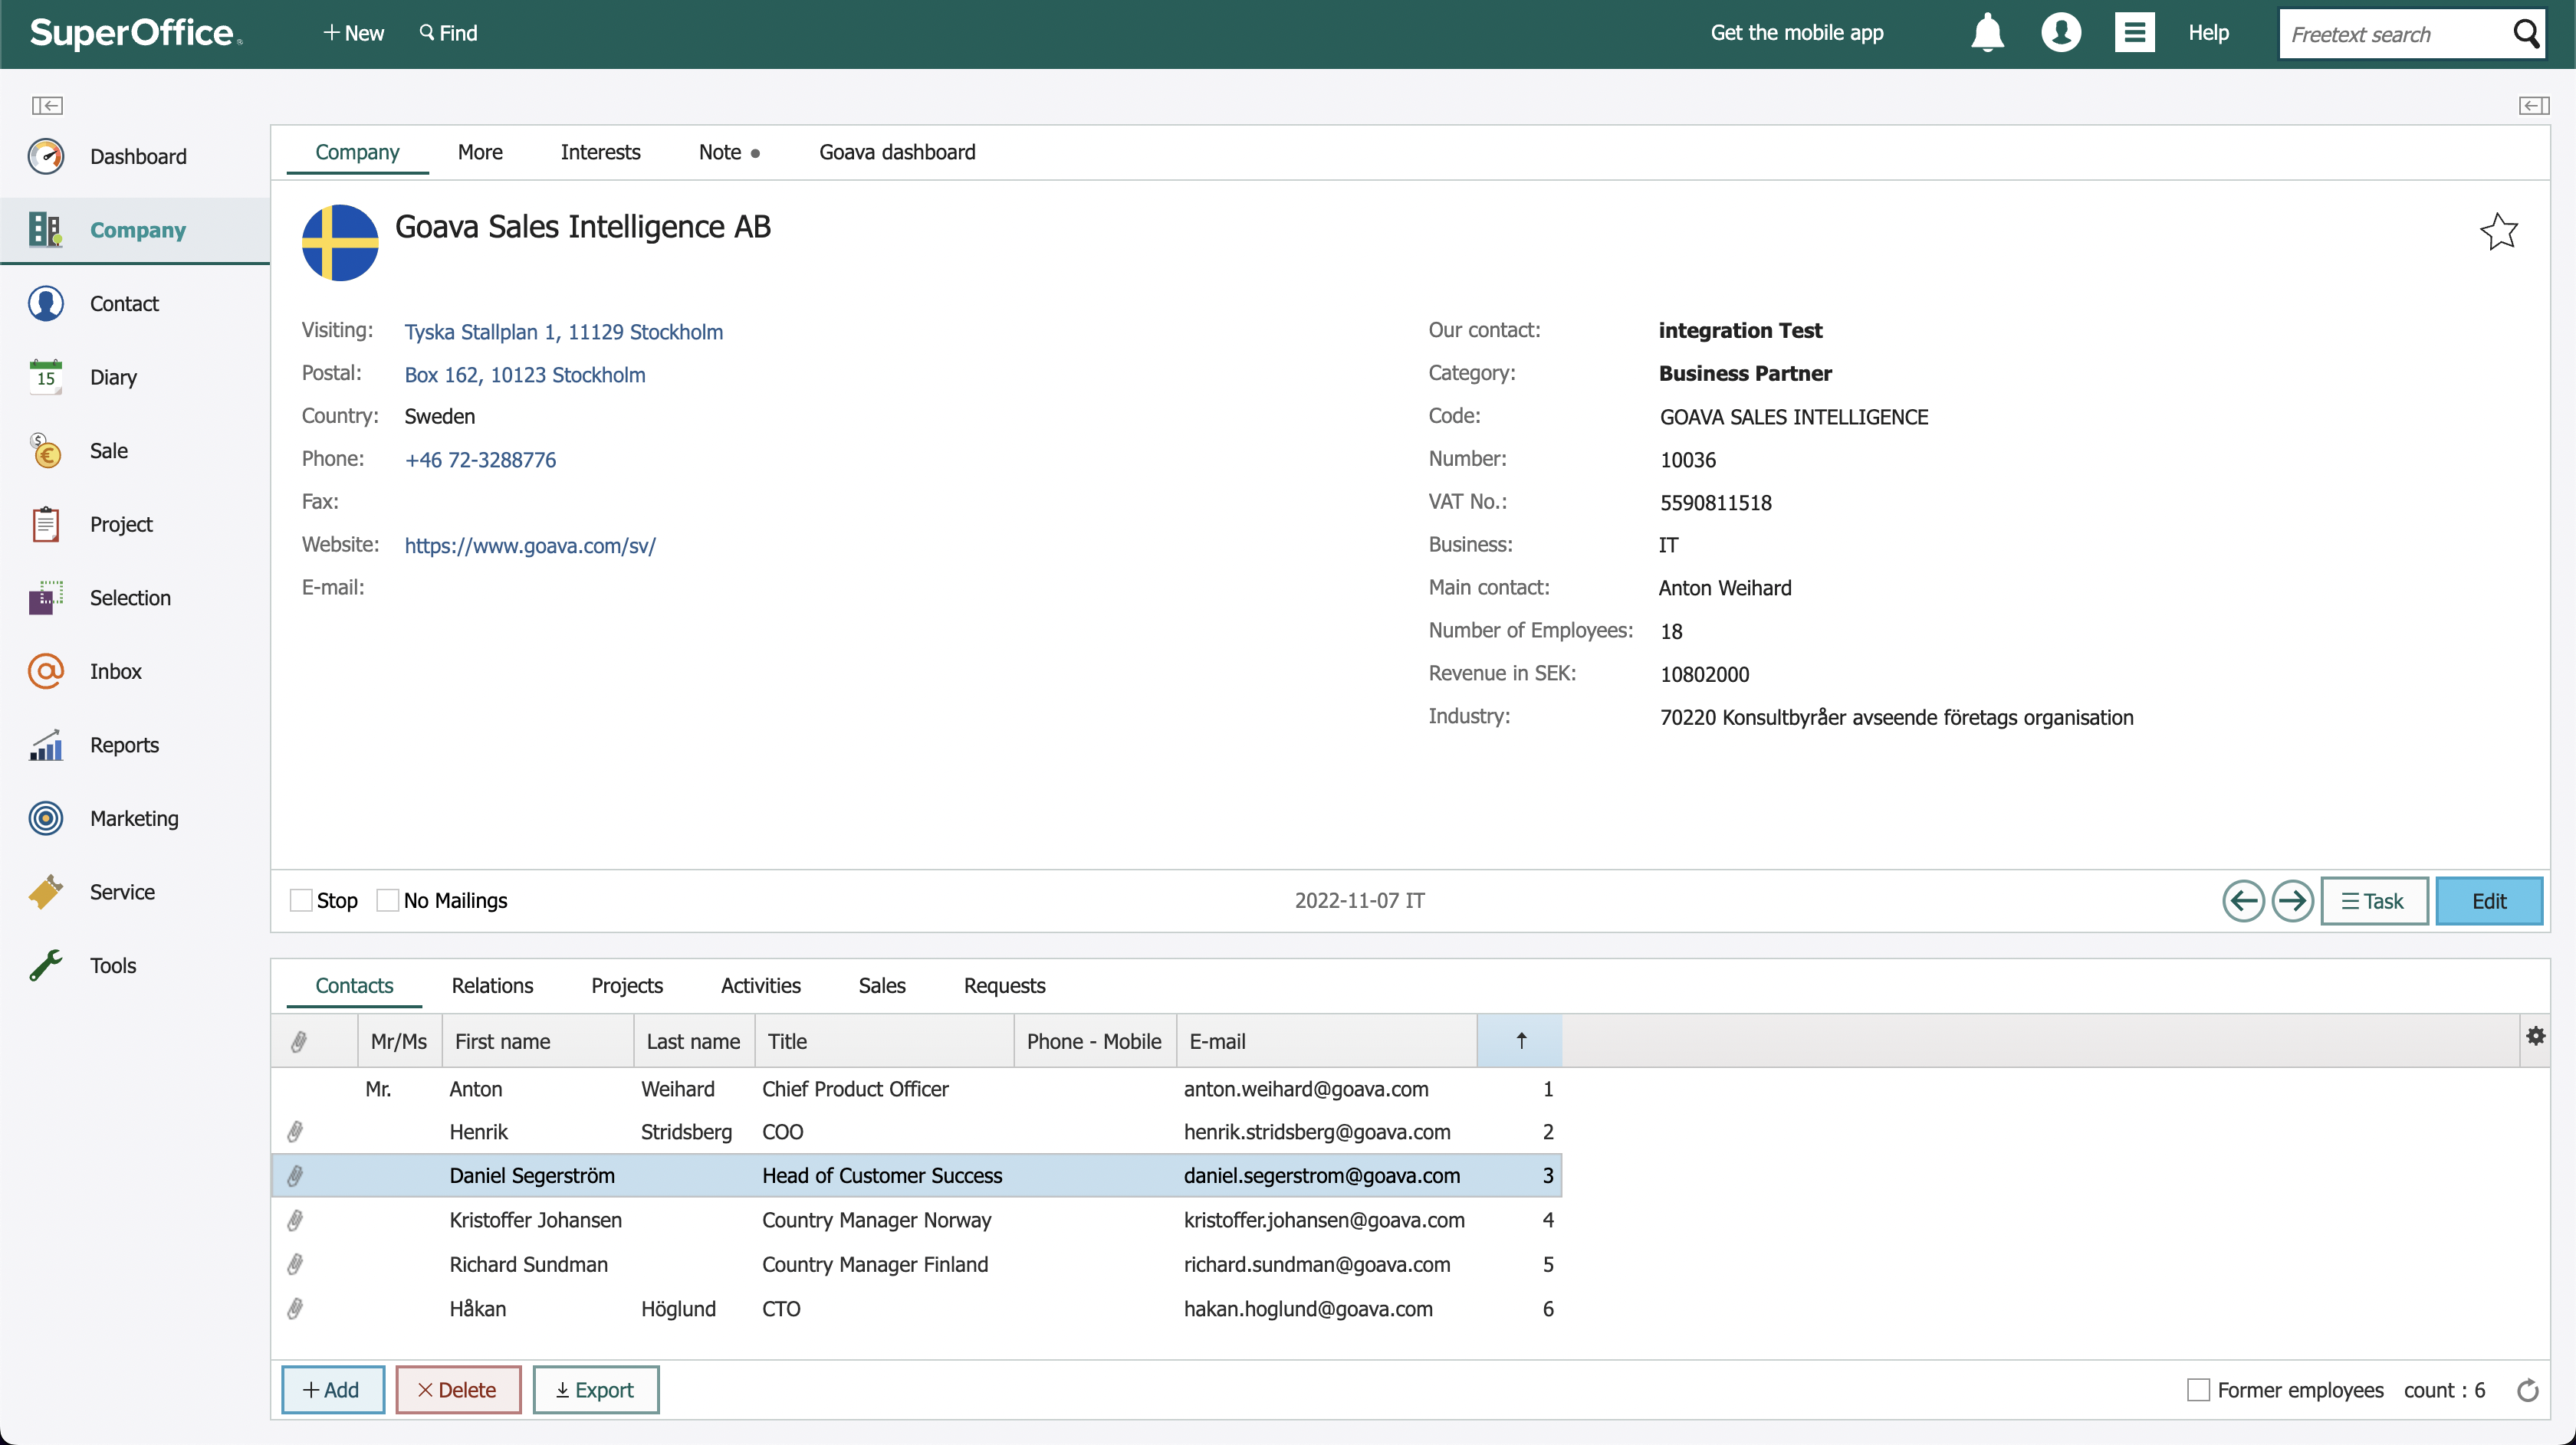Open postal address Box 162 link

point(525,375)
